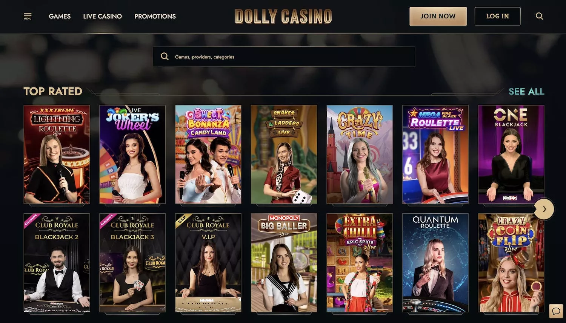Launch XXXtreme Lightning Roulette game

point(57,155)
